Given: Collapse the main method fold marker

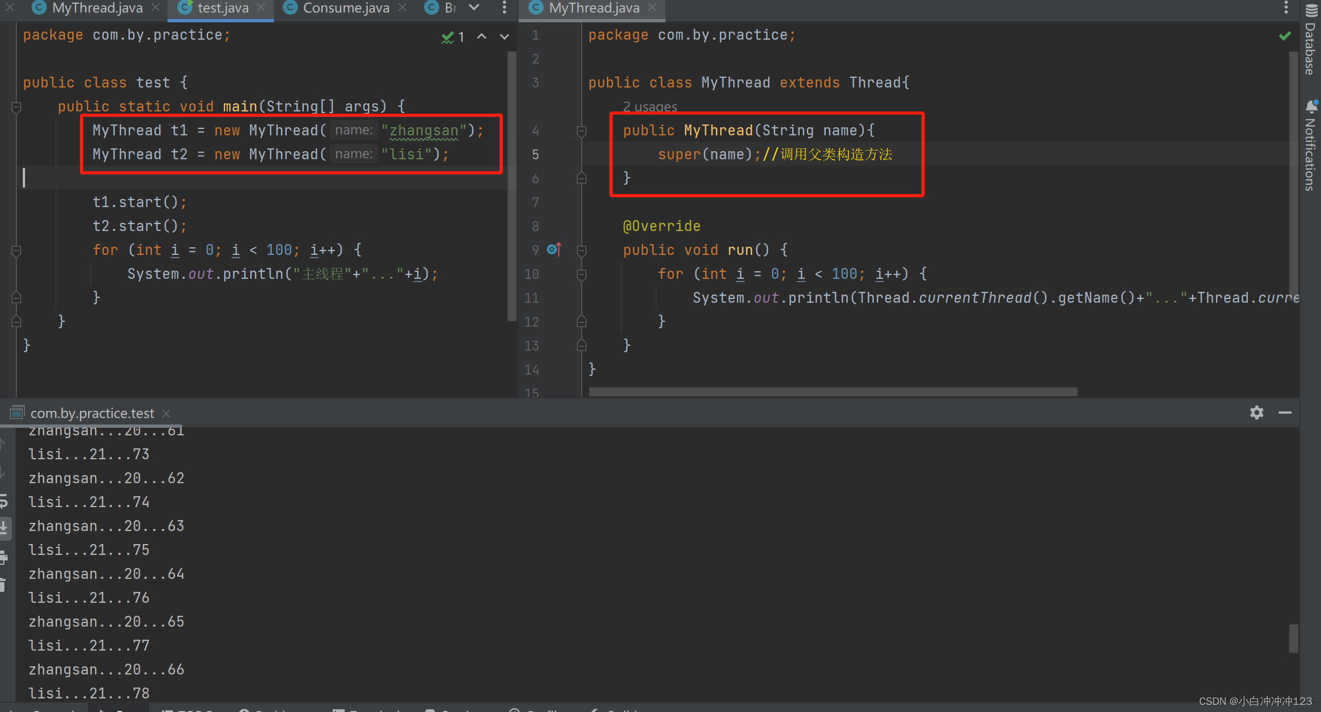Looking at the screenshot, I should (16, 107).
